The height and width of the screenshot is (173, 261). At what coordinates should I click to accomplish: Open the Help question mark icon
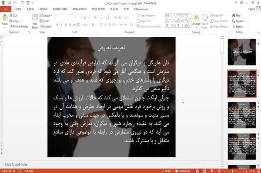[236, 3]
